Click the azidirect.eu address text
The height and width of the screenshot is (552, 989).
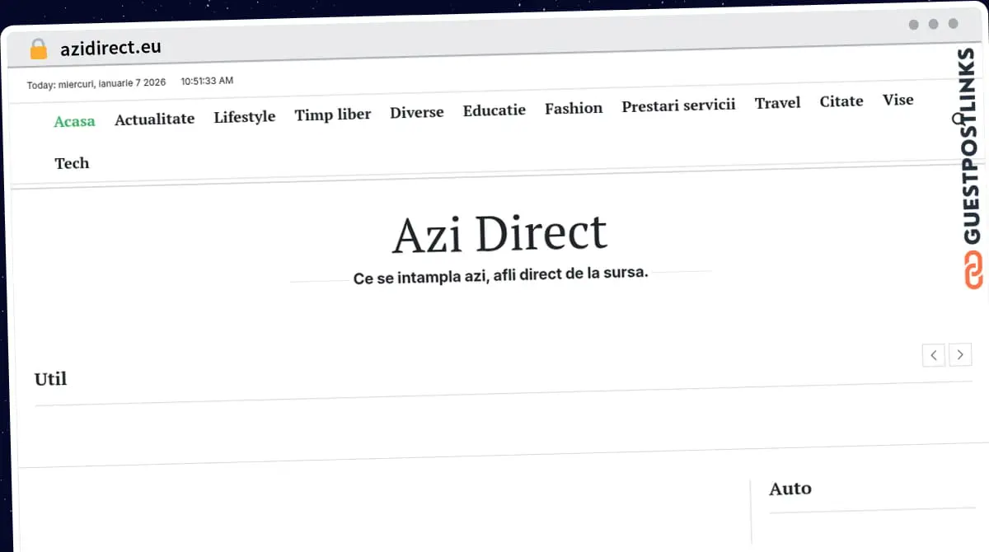click(x=110, y=48)
